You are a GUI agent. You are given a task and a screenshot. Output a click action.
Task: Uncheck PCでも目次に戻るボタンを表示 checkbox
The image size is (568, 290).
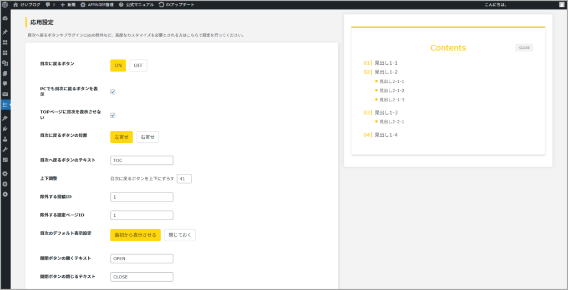point(113,92)
